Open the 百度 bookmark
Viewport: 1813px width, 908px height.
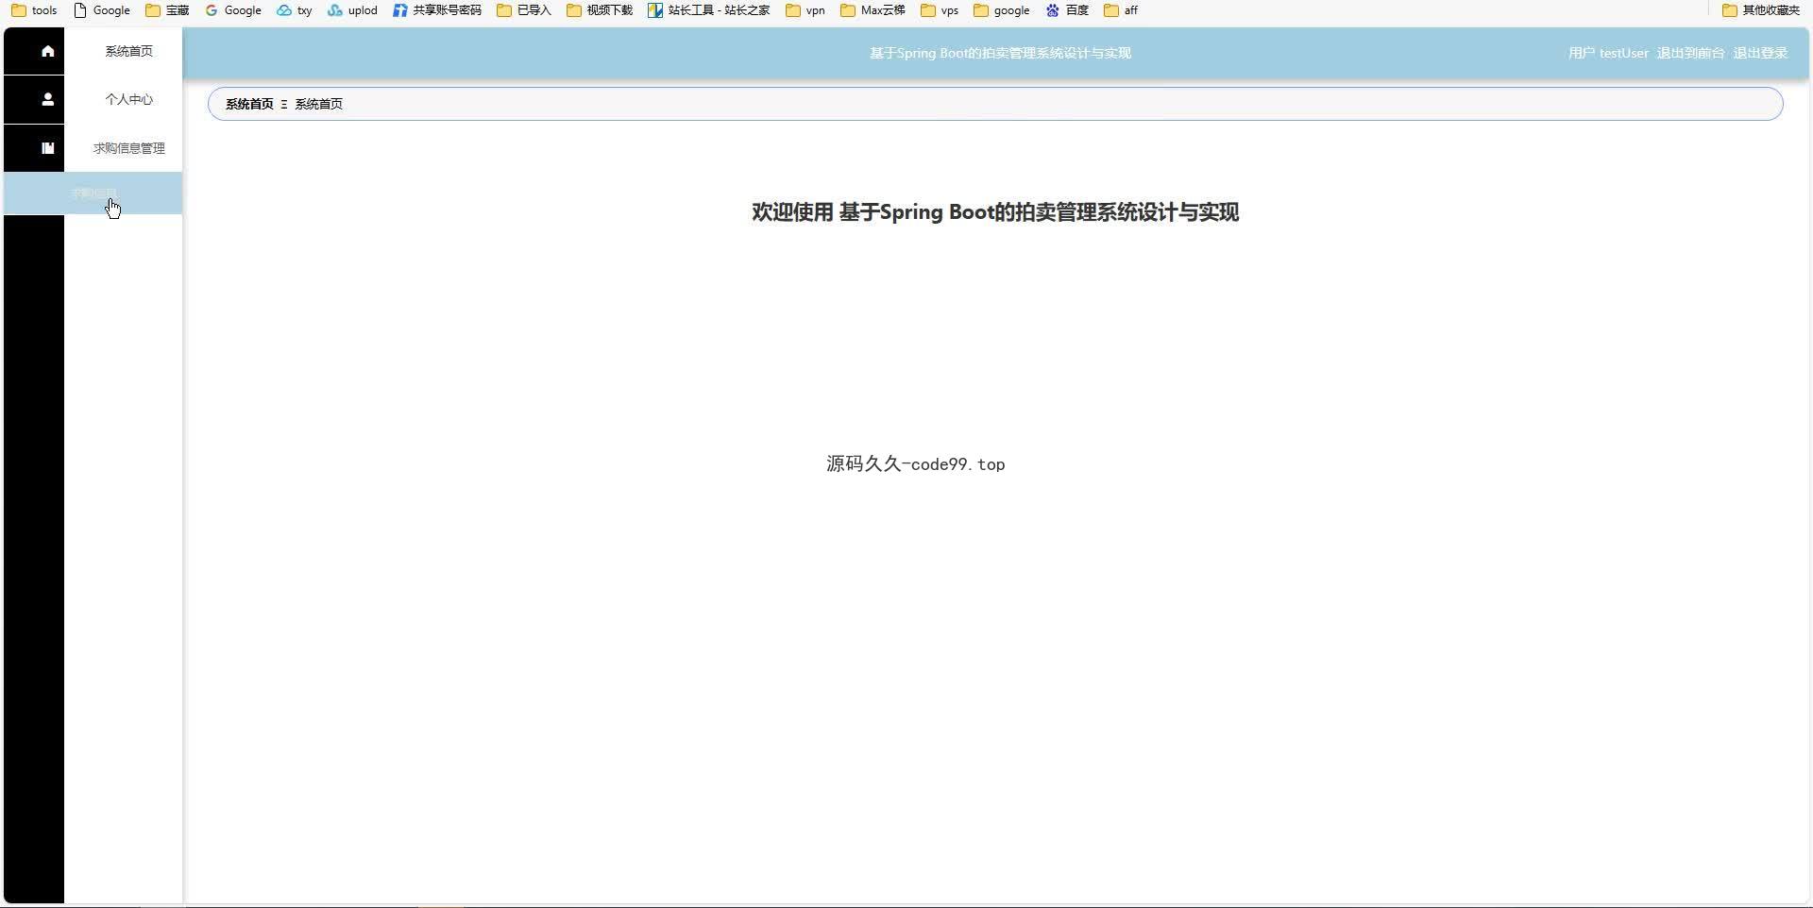point(1067,10)
